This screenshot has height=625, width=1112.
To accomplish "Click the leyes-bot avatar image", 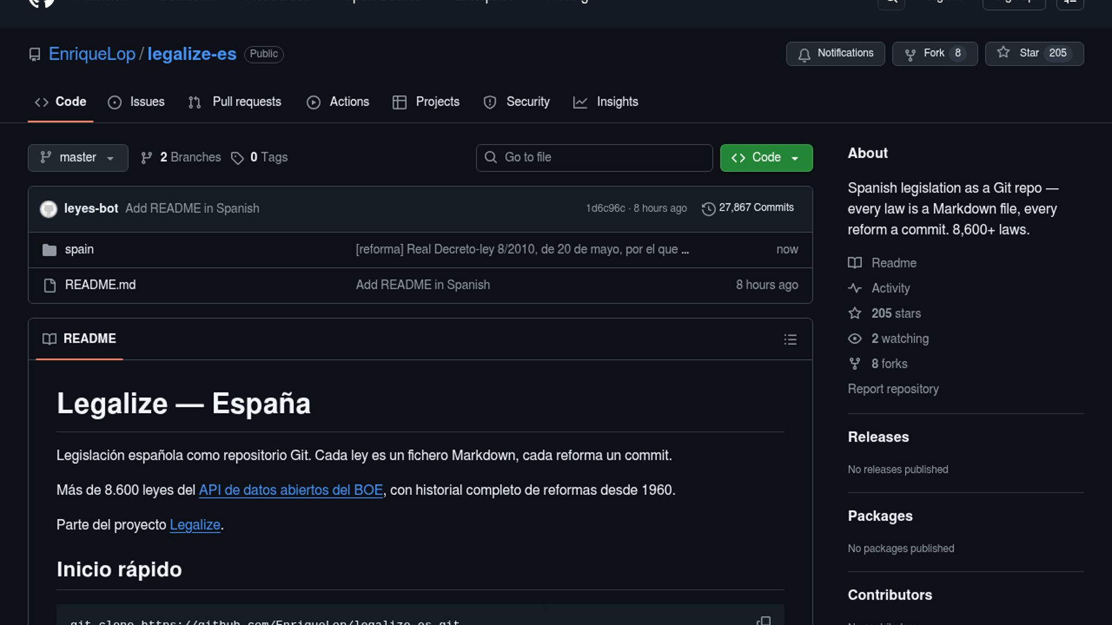I will point(49,209).
